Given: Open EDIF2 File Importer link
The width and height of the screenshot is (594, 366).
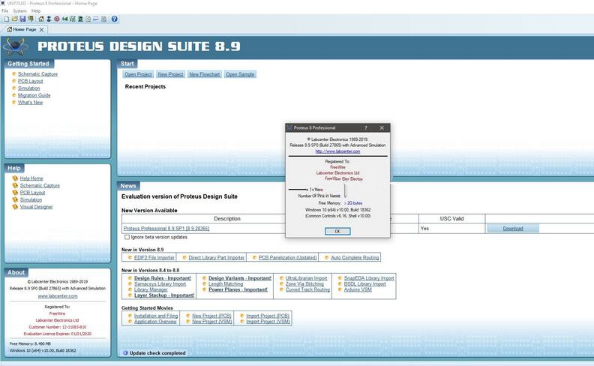Looking at the screenshot, I should pos(154,258).
